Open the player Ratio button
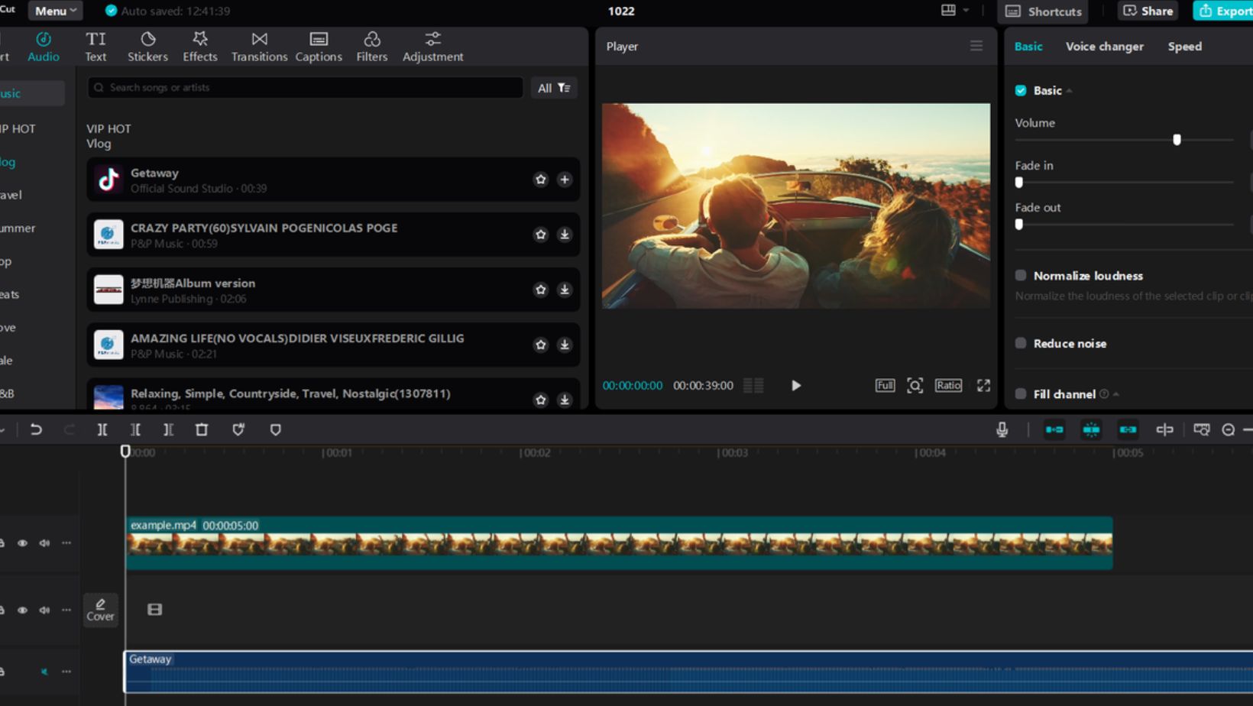 click(948, 385)
